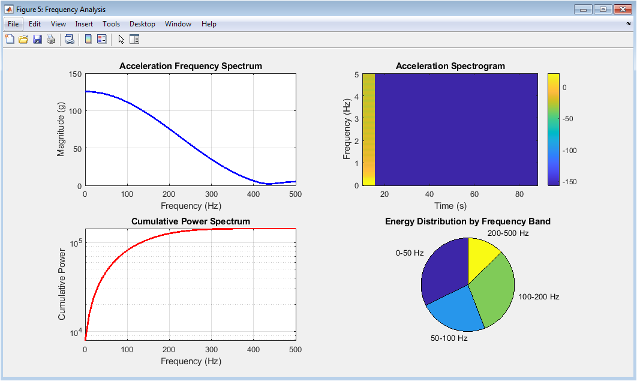
Task: Open the View menu
Action: (58, 24)
